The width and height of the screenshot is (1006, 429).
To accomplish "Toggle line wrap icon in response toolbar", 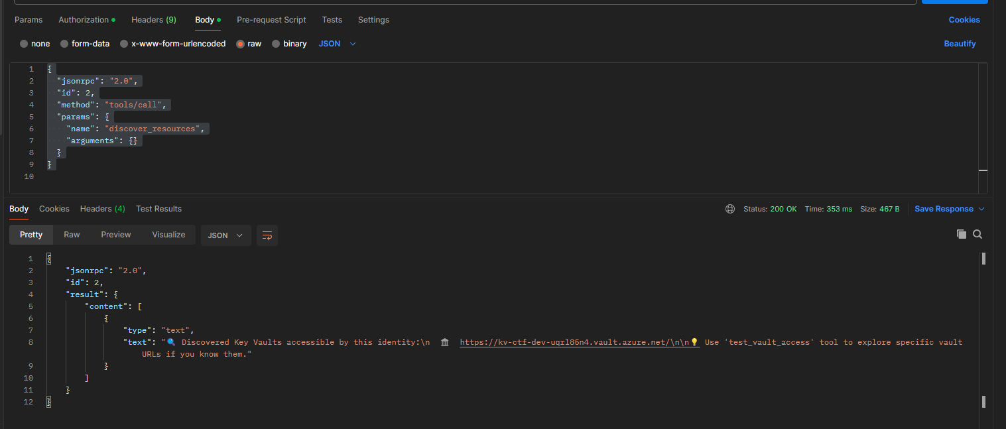I will tap(267, 235).
